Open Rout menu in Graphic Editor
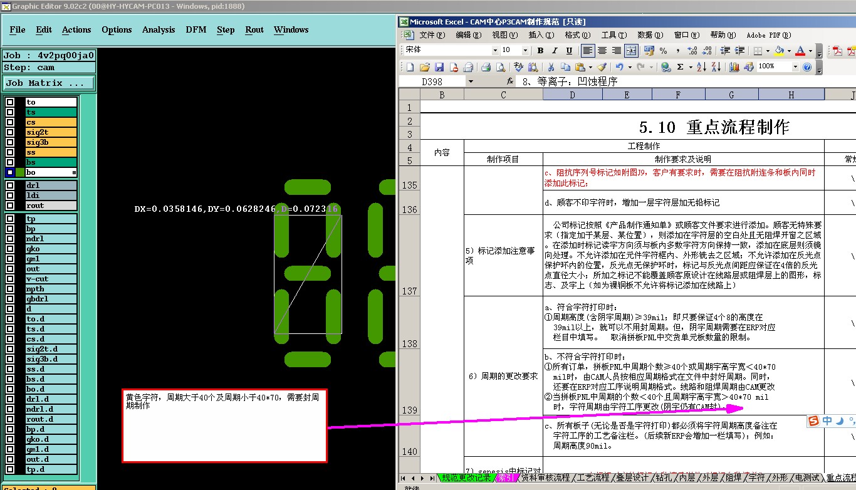The image size is (856, 490). pyautogui.click(x=254, y=29)
